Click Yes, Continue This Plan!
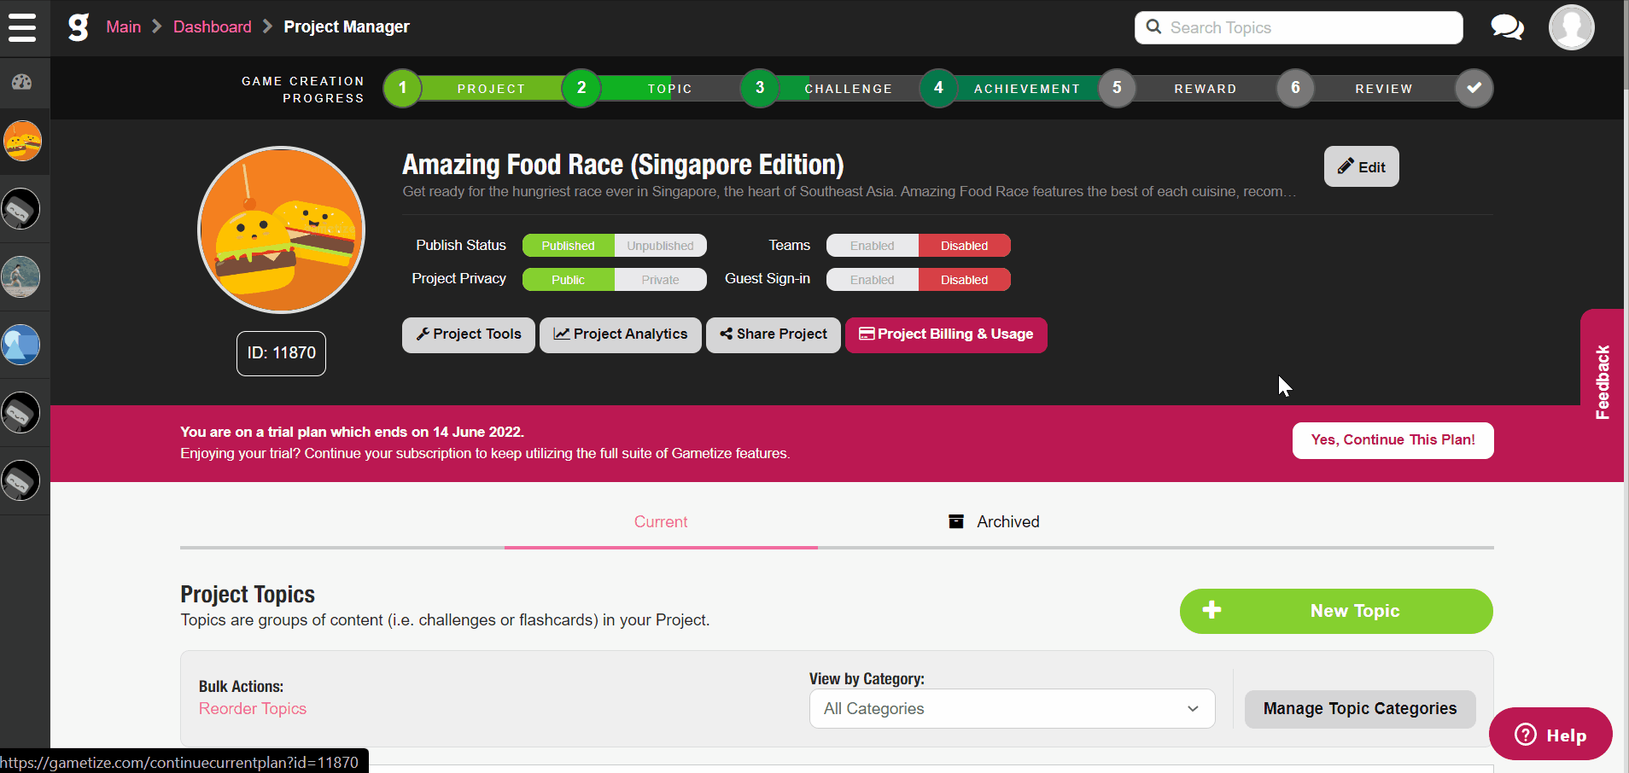This screenshot has height=773, width=1629. [1393, 440]
